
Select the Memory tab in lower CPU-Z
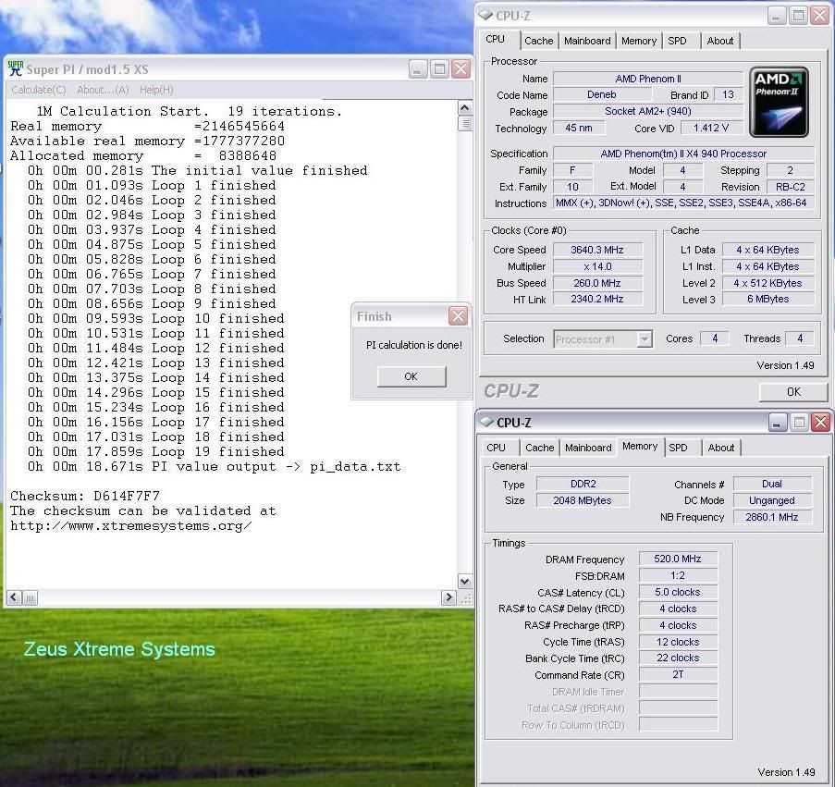(x=640, y=447)
